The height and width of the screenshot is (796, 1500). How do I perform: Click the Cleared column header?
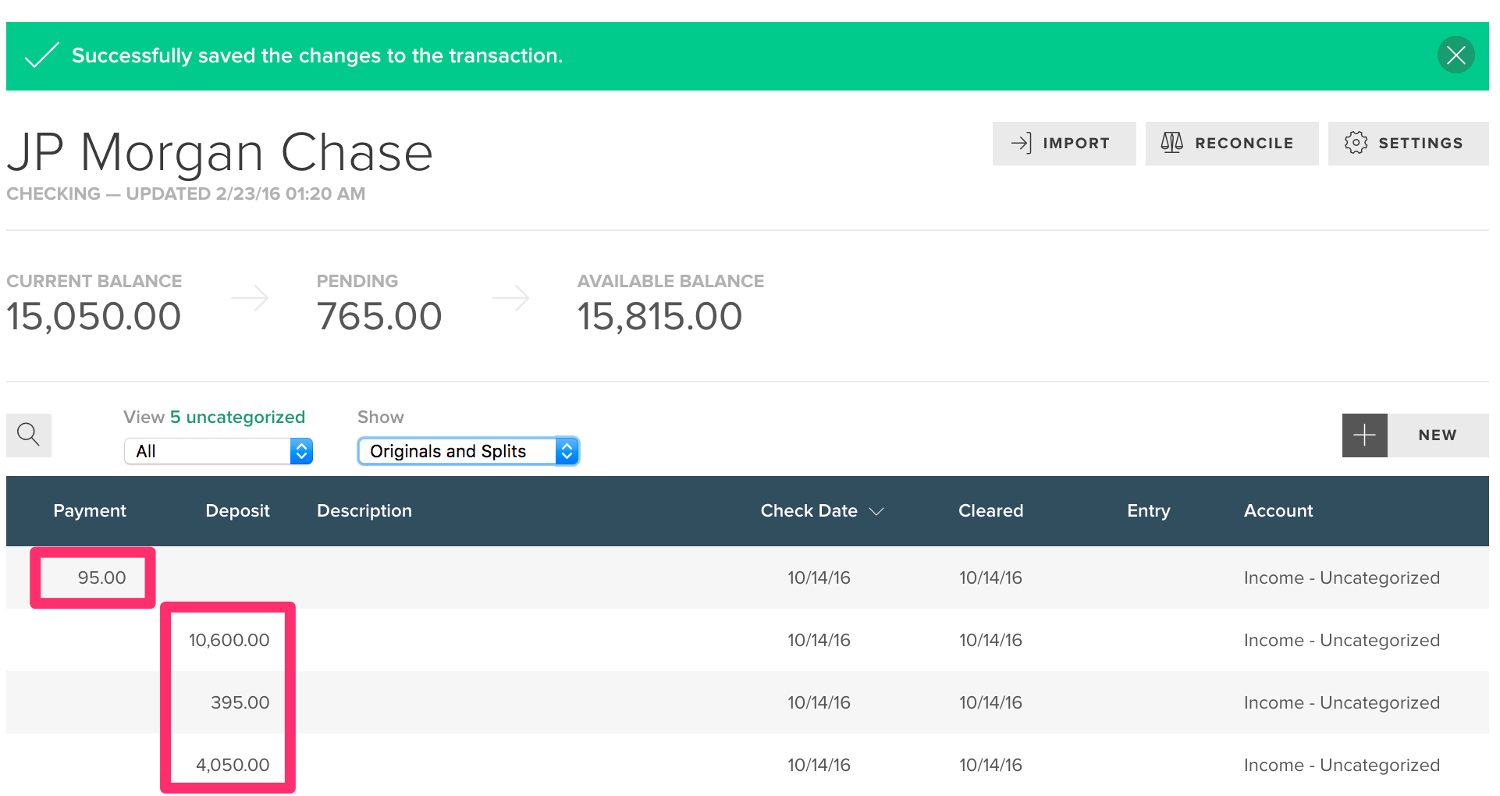click(x=990, y=511)
